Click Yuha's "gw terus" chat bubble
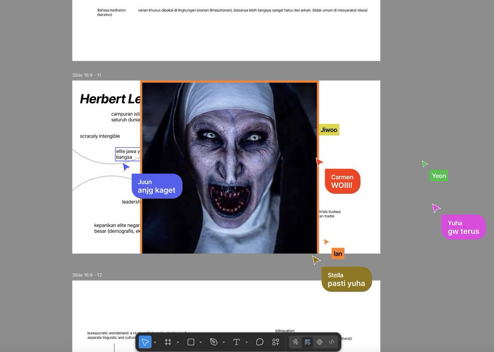 pos(464,227)
